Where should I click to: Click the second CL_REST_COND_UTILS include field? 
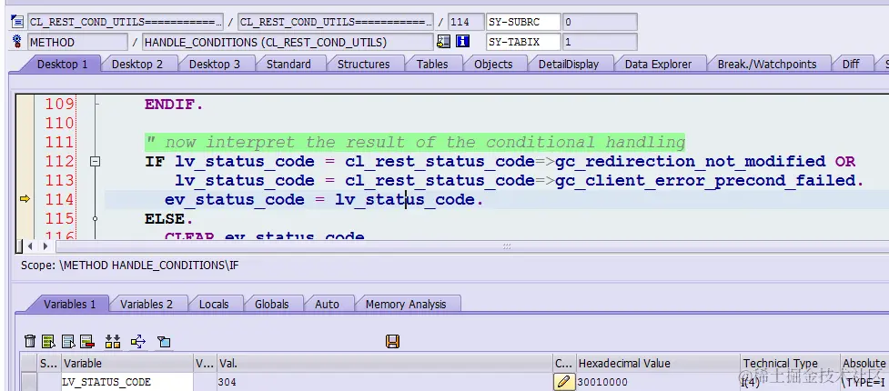pos(336,22)
